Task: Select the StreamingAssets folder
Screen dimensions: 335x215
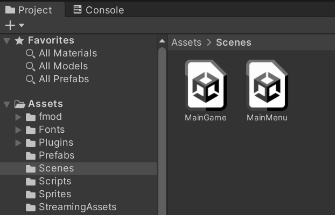Action: (x=77, y=207)
